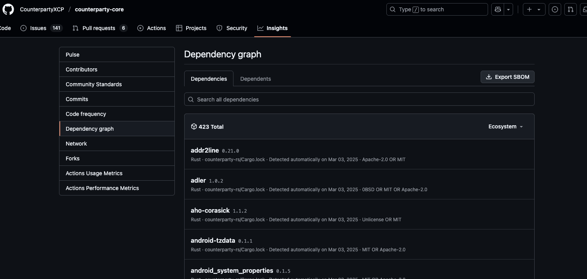
Task: Open Actions Performance Metrics in the sidebar
Action: (x=117, y=188)
